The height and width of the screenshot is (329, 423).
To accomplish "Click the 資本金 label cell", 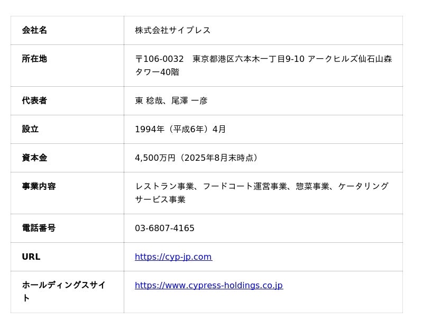I will (67, 158).
